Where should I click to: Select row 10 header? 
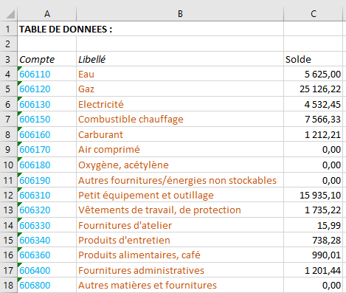click(x=8, y=165)
